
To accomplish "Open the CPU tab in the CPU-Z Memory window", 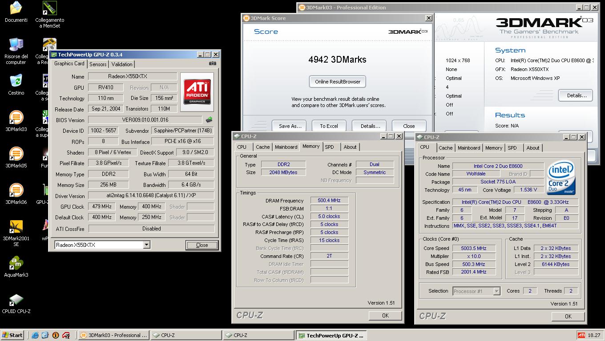I will tap(242, 147).
